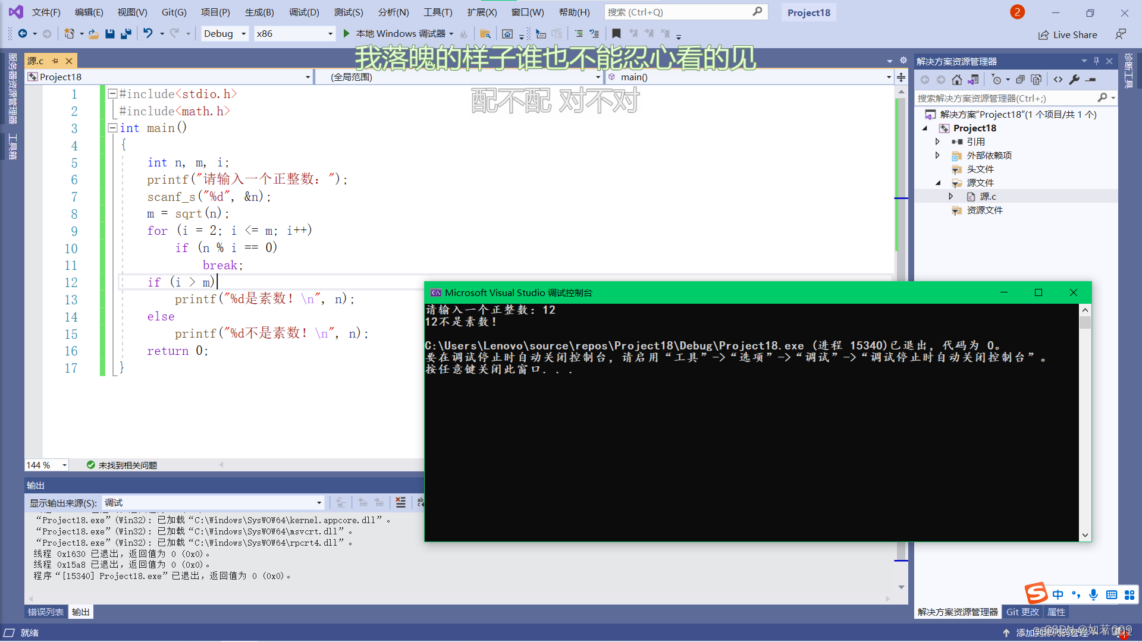This screenshot has height=642, width=1142.
Task: Open the 编辑(E) menu
Action: (x=89, y=12)
